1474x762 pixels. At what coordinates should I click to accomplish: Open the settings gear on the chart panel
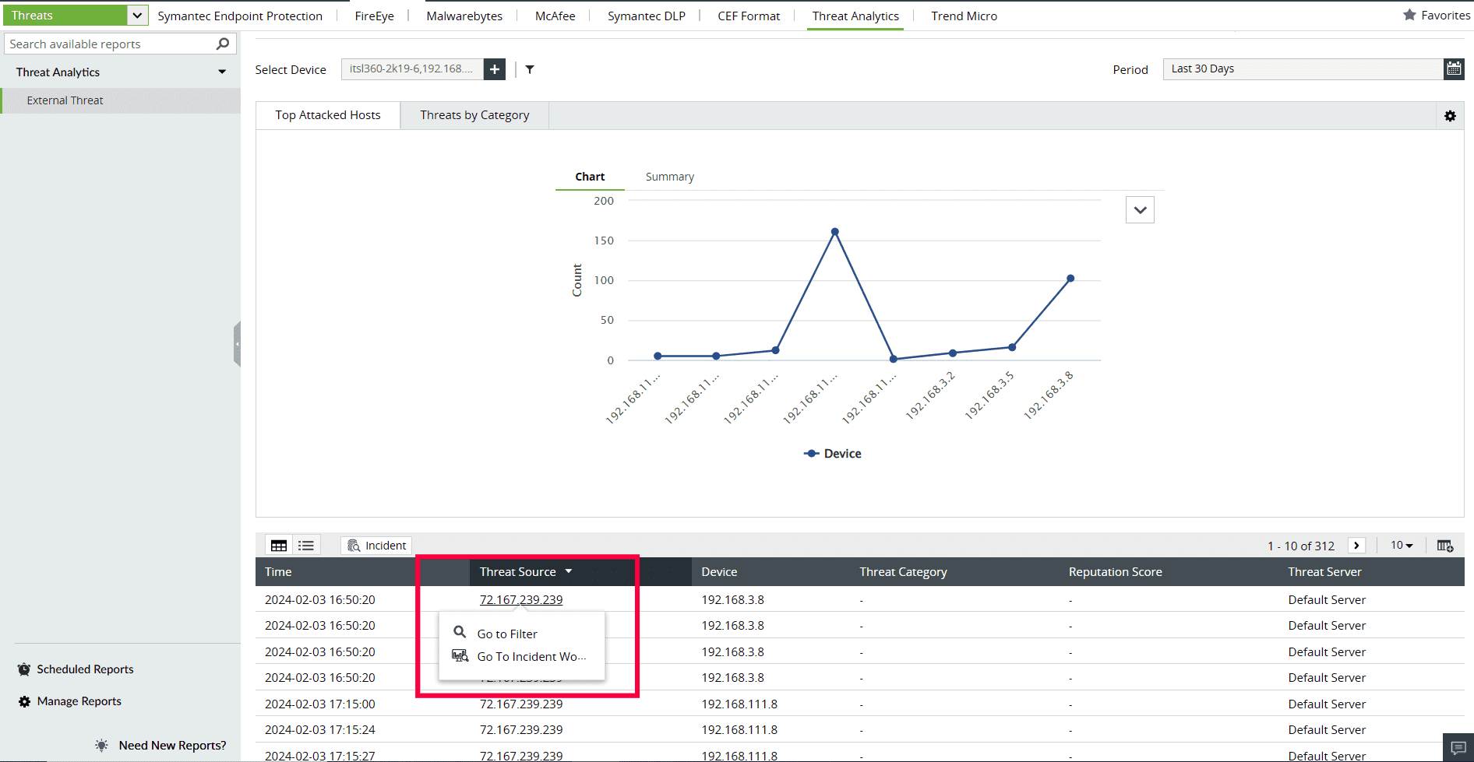pyautogui.click(x=1451, y=115)
